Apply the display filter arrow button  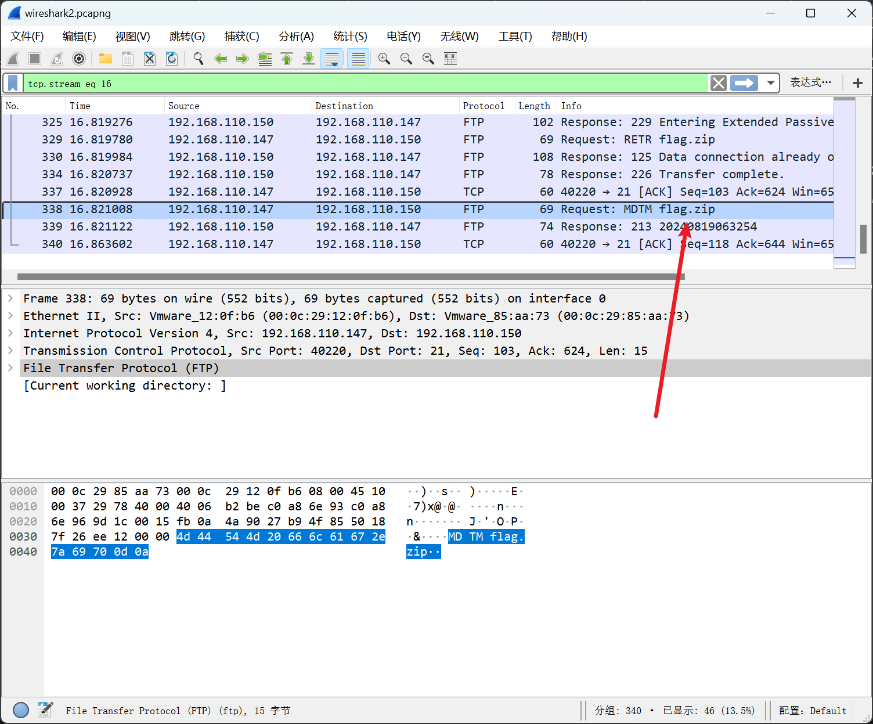pos(744,83)
